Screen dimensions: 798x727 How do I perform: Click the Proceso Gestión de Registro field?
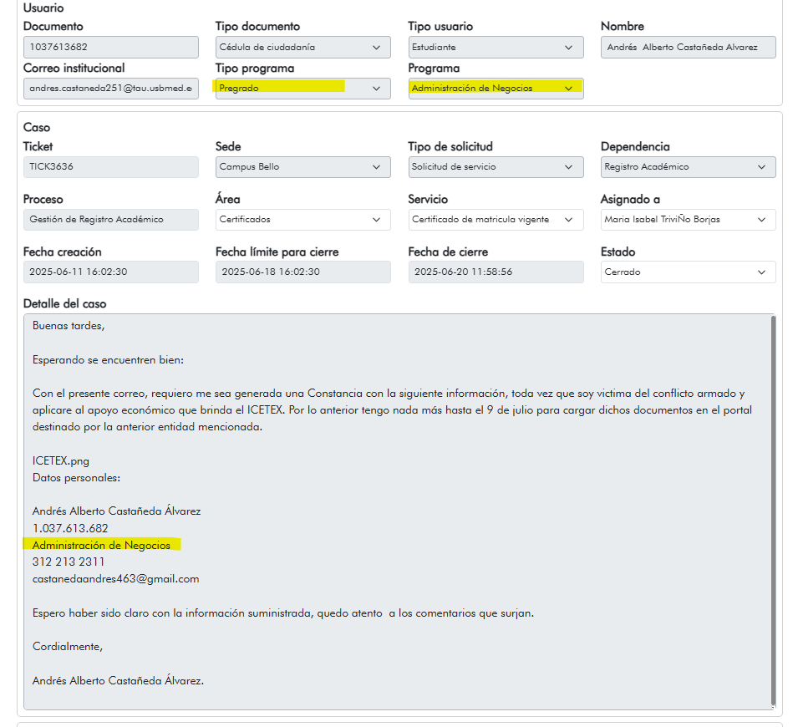pos(111,220)
